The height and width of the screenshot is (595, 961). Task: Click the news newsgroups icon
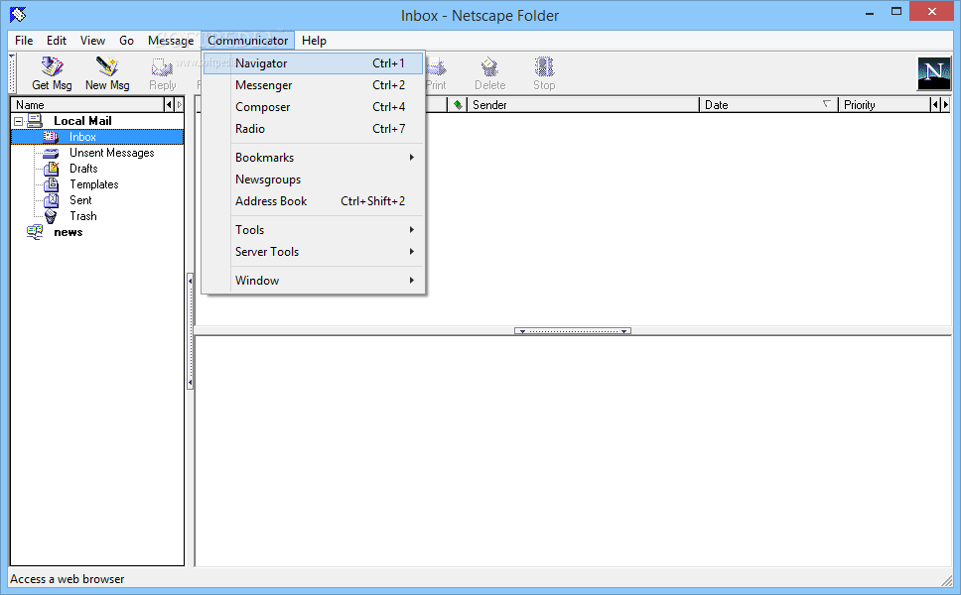click(x=34, y=231)
